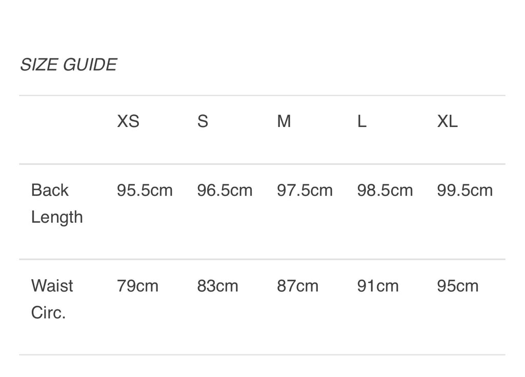Select the L size column header
This screenshot has height=377, width=525.
pos(362,121)
